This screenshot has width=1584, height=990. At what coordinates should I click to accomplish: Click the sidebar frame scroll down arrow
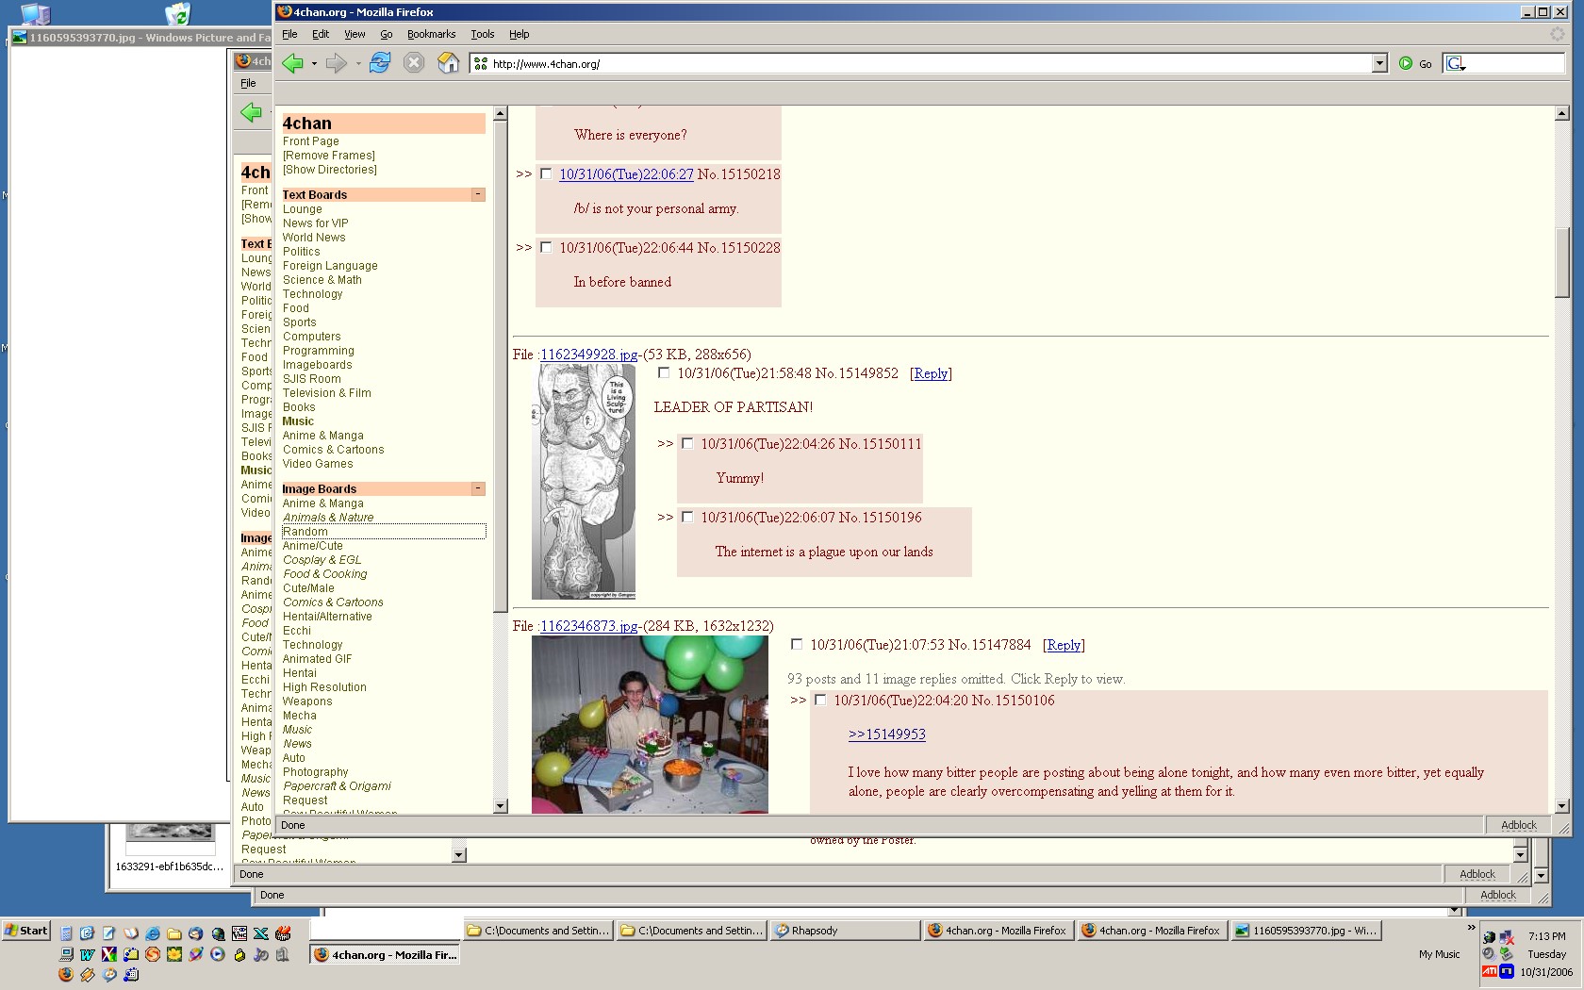point(500,806)
